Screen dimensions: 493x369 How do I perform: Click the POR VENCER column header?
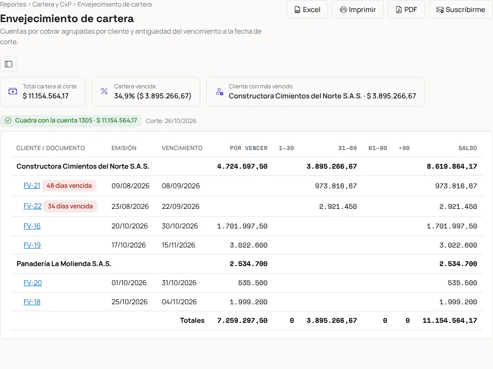[249, 148]
